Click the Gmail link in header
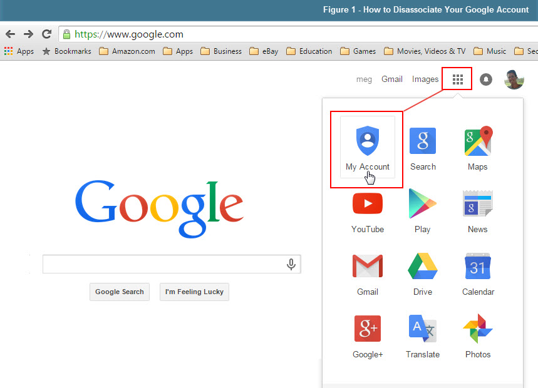 (x=392, y=79)
